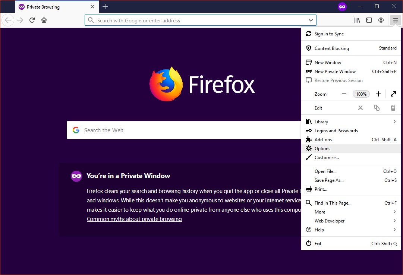Close the hamburger menu button
The image size is (403, 275).
[x=395, y=20]
